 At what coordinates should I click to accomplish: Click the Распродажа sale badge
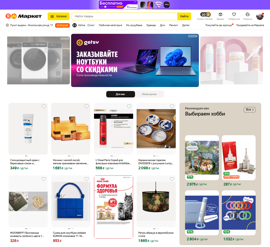(62, 25)
